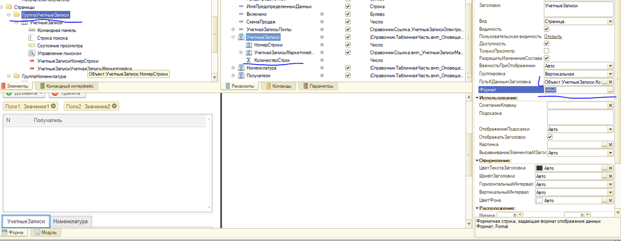Open the ВертикальныйИнтервал dropdown

point(610,192)
